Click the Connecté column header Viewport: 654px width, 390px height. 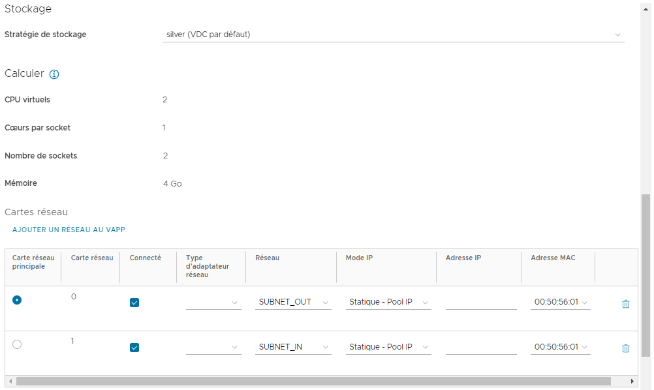pos(145,258)
